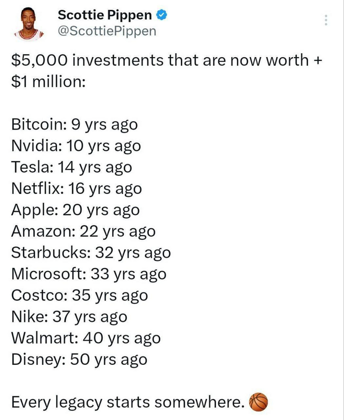The height and width of the screenshot is (420, 344).
Task: Click the Bitcoin line in the tweet
Action: point(74,124)
